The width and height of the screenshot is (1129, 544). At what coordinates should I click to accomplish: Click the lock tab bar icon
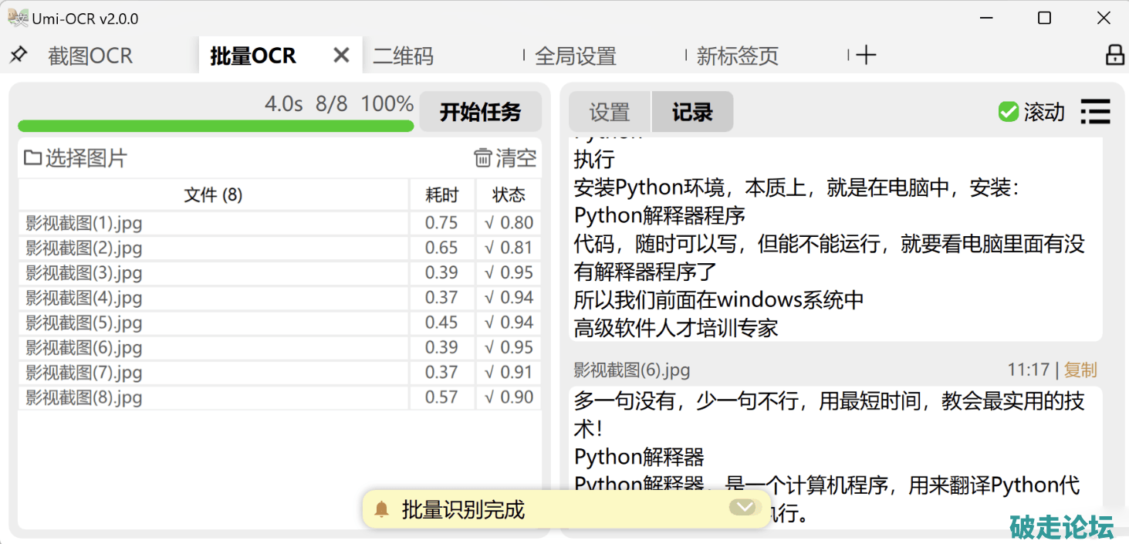1114,55
